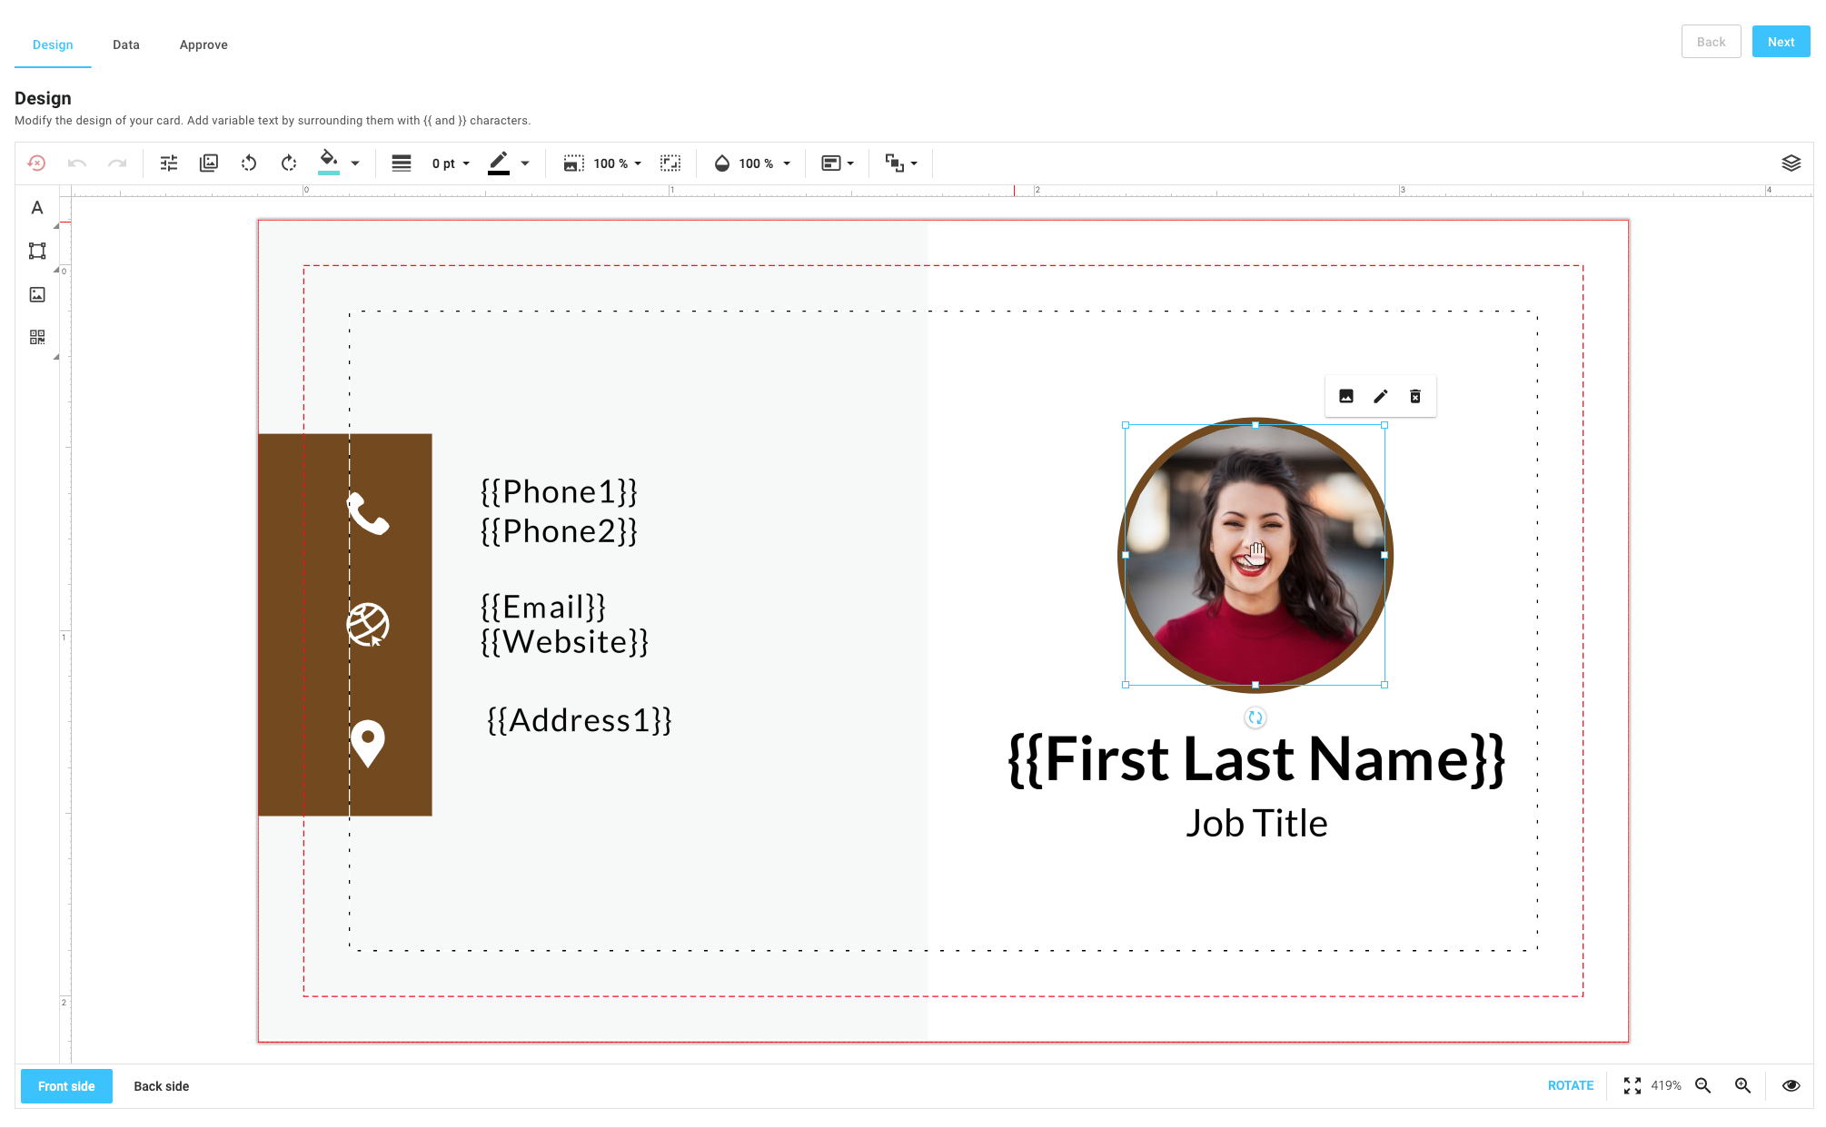Open the Approve tab
This screenshot has width=1826, height=1128.
pyautogui.click(x=203, y=45)
